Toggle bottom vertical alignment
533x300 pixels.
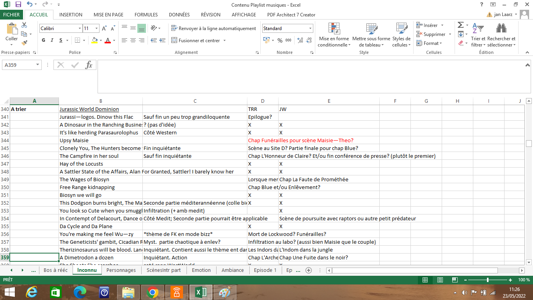(142, 28)
